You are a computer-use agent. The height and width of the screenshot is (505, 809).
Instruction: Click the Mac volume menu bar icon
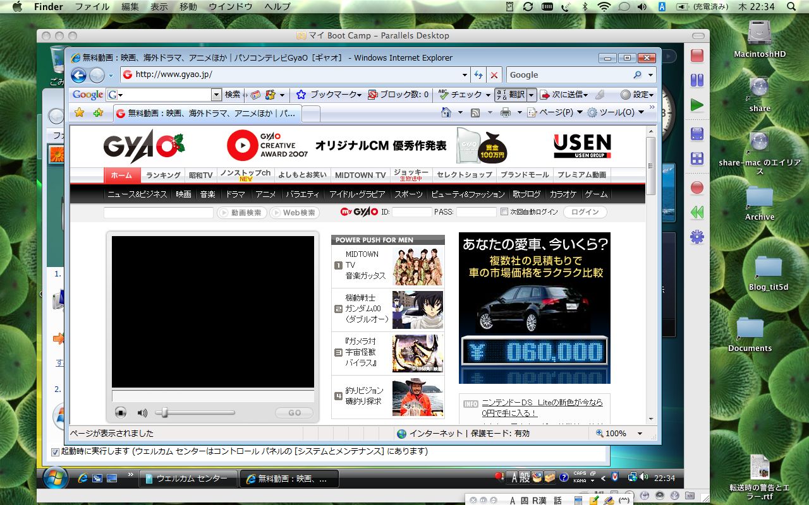pyautogui.click(x=642, y=6)
